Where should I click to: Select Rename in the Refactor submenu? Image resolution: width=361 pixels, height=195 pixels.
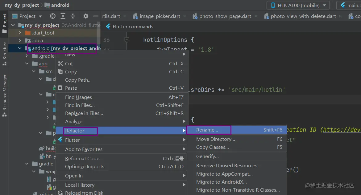207,130
